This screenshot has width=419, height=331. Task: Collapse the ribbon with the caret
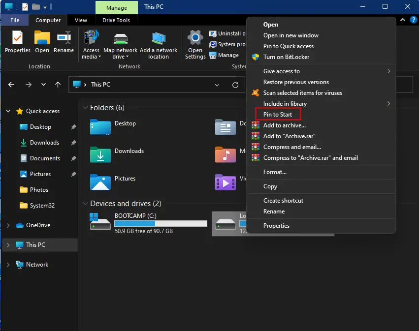(x=403, y=20)
